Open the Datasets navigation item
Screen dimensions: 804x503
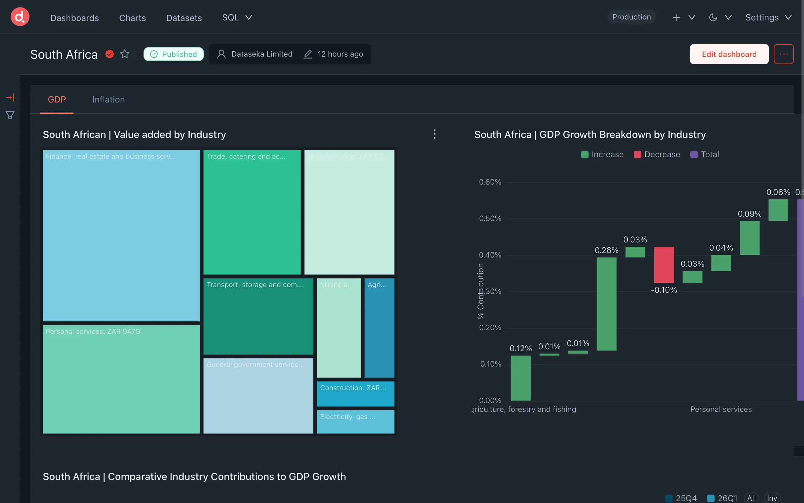pos(184,18)
